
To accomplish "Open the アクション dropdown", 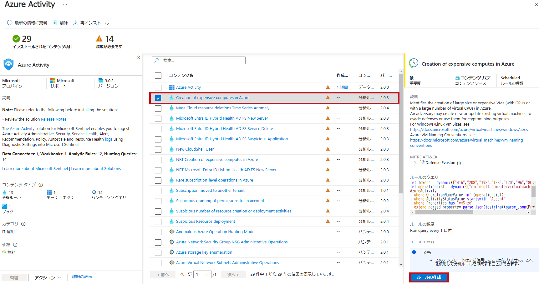I will tap(48, 277).
